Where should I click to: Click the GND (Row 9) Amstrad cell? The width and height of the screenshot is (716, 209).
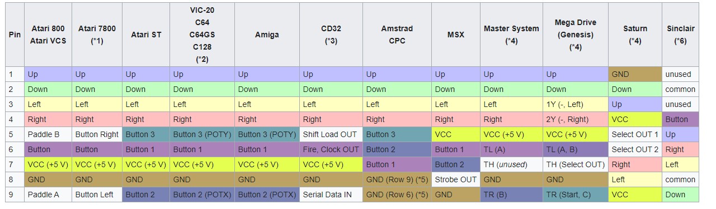397,179
